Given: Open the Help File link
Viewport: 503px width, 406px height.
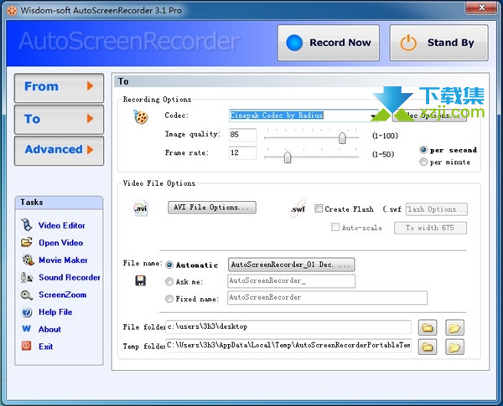Looking at the screenshot, I should click(55, 312).
